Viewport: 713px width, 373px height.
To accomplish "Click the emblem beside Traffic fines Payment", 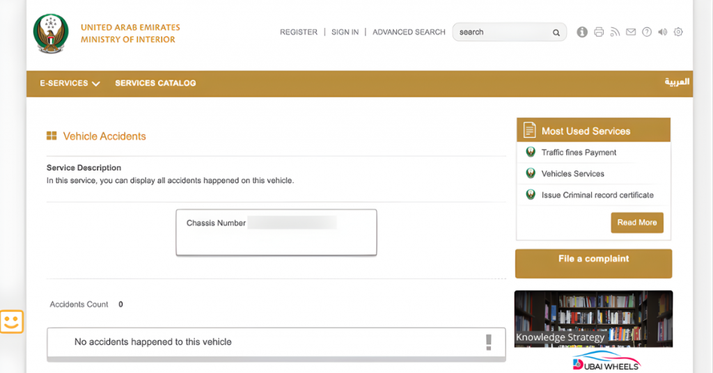I will click(530, 152).
